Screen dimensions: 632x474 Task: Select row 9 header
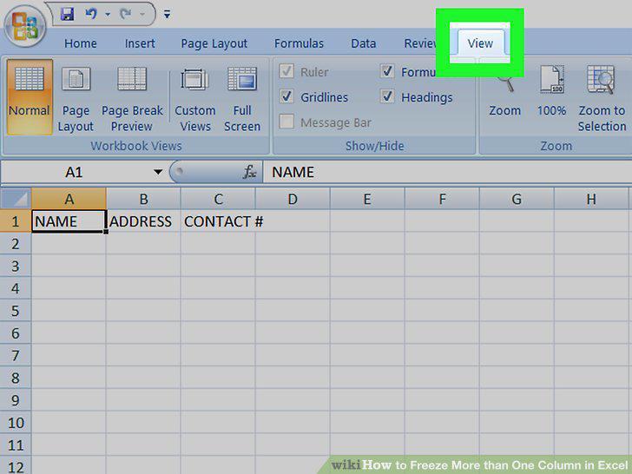coord(16,400)
